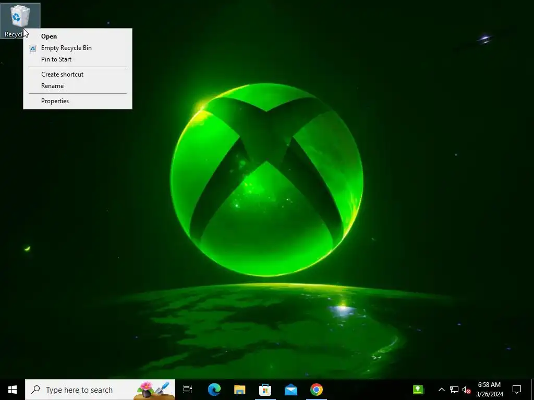Open the notification Action Center
Screen dimensions: 534x400
517,390
